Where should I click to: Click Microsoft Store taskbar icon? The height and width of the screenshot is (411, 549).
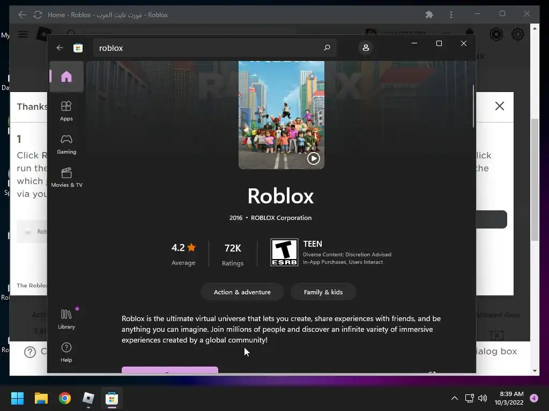(112, 398)
